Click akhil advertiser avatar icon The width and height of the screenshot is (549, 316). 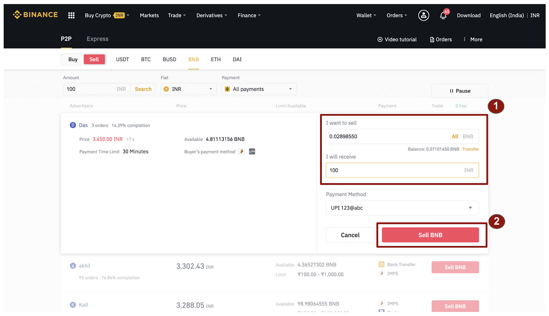73,266
